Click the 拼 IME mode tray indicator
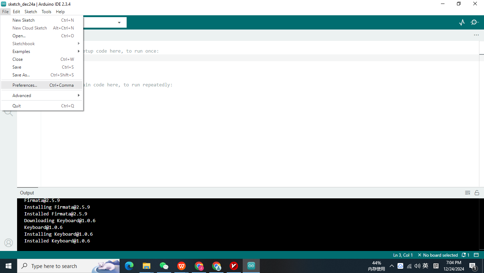Viewport: 484px width, 273px height. [436, 266]
